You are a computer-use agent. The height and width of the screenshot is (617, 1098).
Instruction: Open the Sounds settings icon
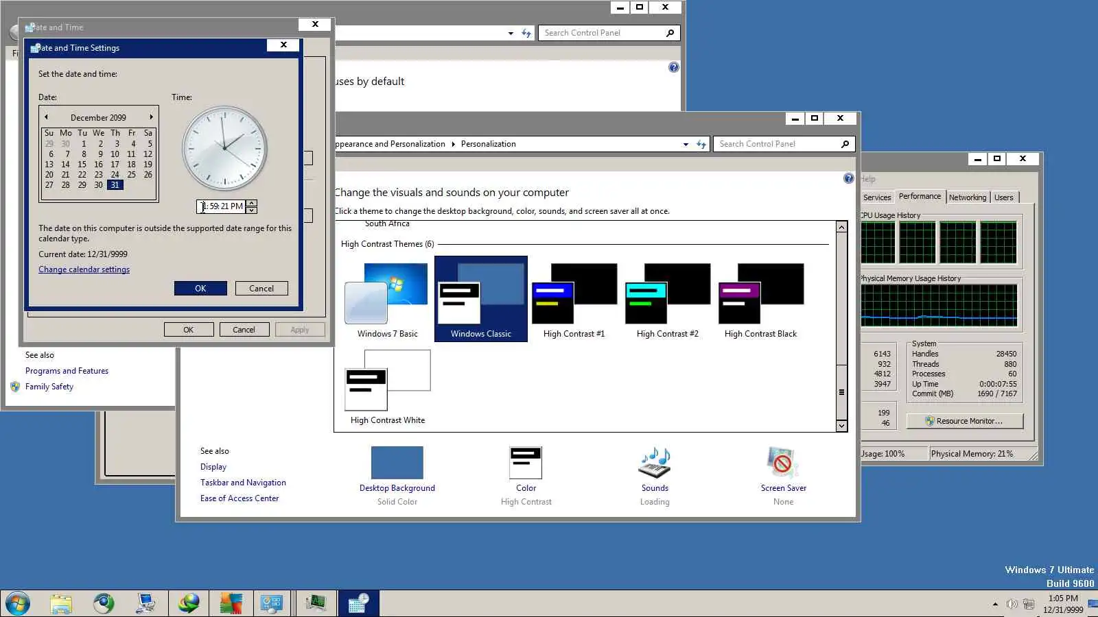(x=655, y=463)
